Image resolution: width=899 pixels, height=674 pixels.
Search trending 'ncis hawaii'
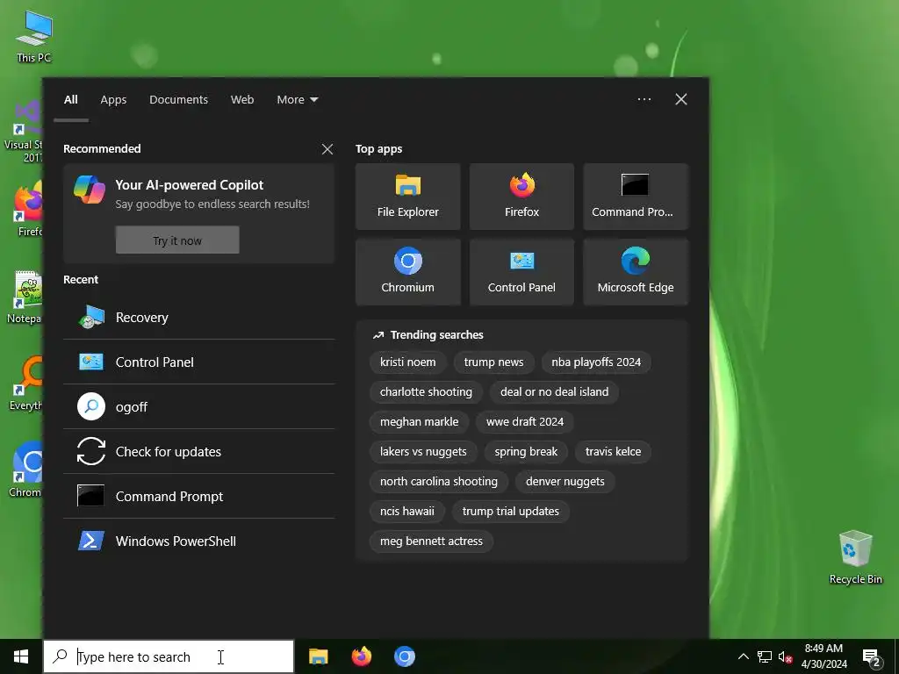(407, 512)
